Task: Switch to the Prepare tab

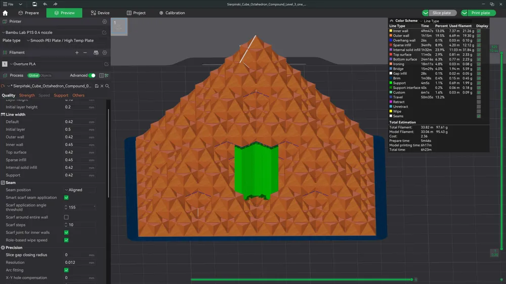Action: click(28, 13)
